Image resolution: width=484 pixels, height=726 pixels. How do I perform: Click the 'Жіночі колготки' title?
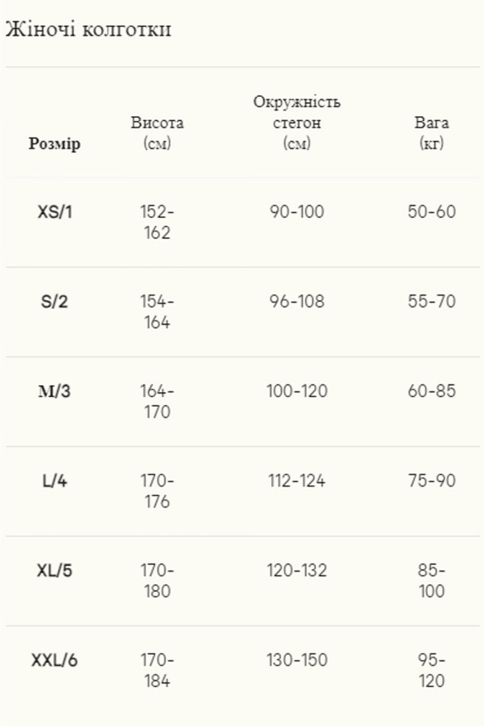point(88,30)
